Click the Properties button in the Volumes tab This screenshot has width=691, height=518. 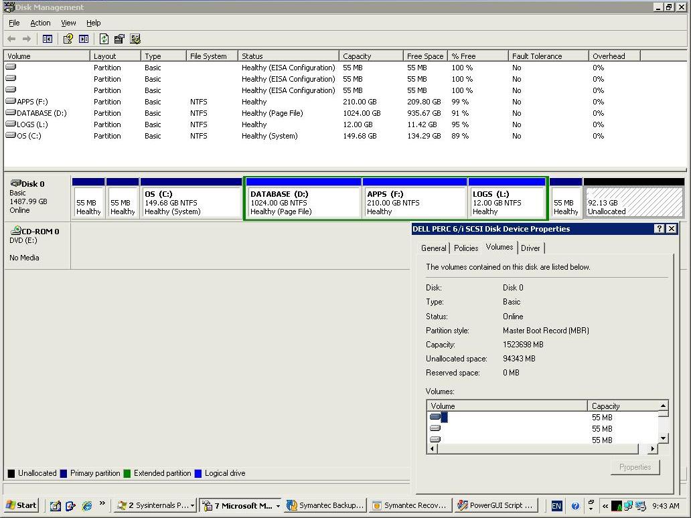pos(635,467)
